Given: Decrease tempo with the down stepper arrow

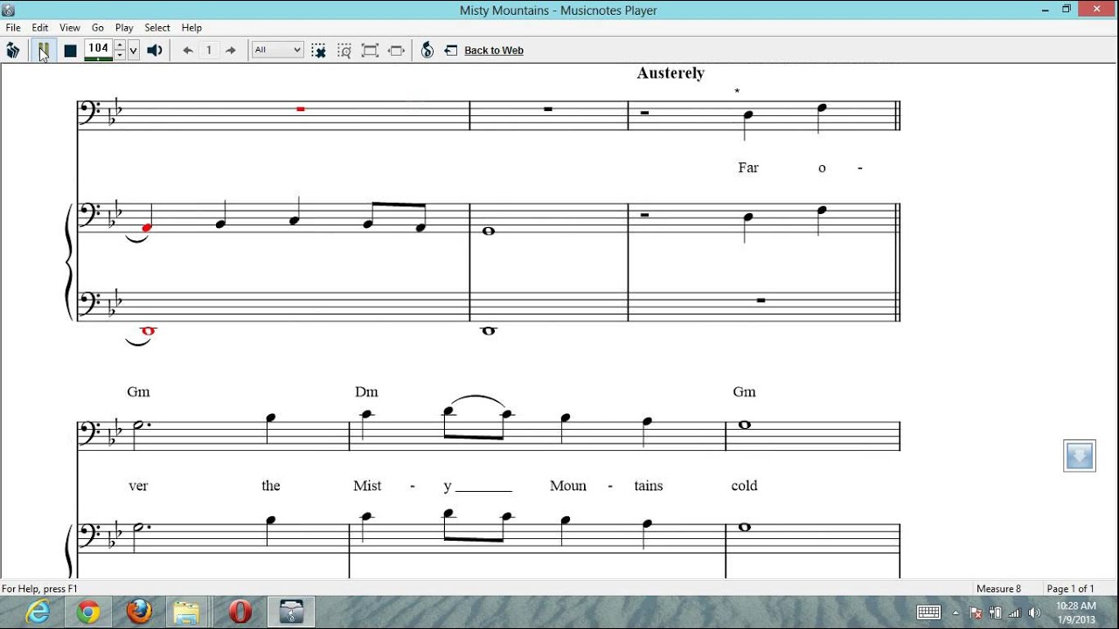Looking at the screenshot, I should 120,55.
